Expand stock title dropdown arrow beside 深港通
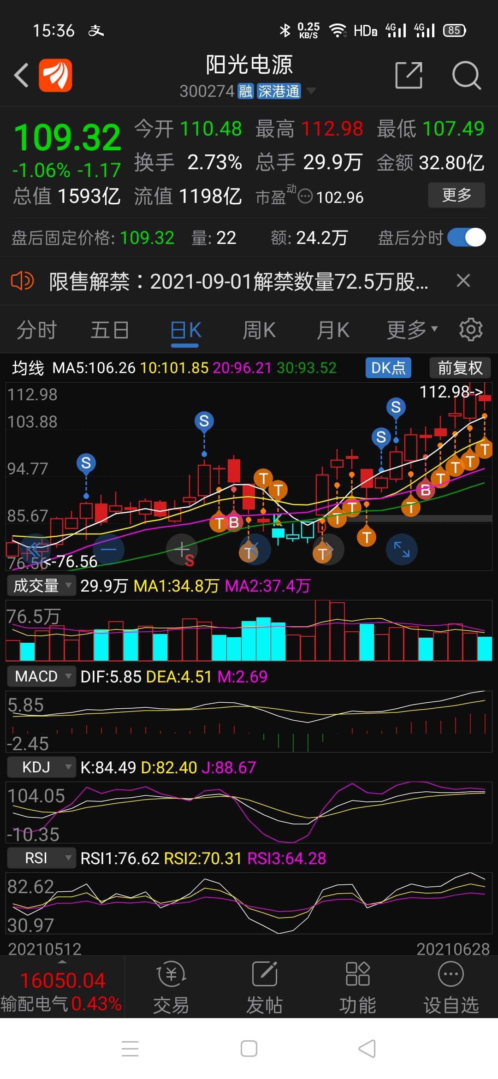The width and height of the screenshot is (498, 1079). pos(311,91)
